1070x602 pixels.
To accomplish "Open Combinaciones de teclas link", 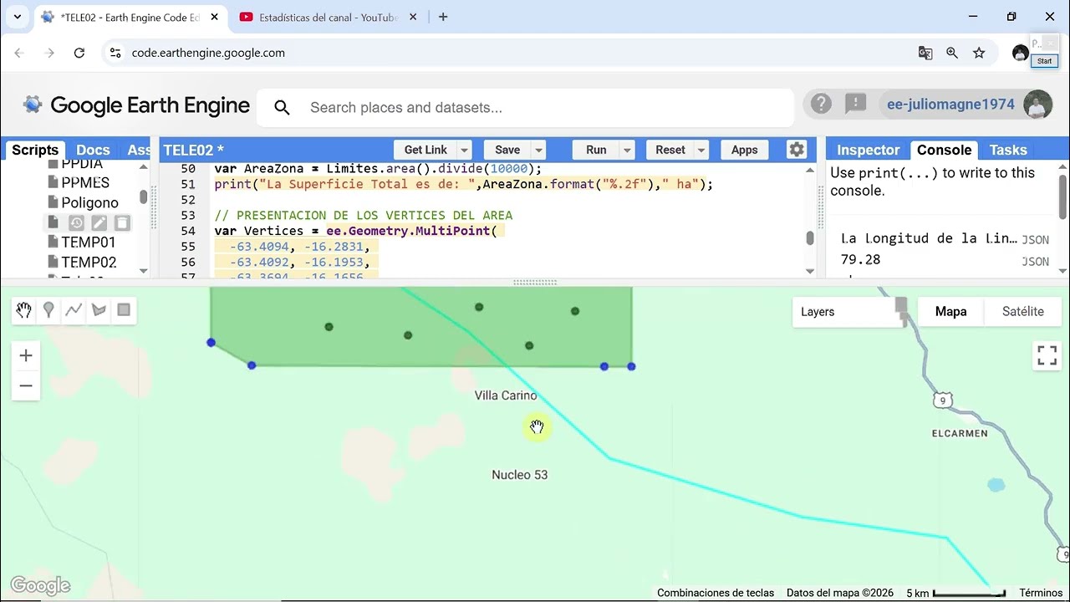I will (716, 593).
